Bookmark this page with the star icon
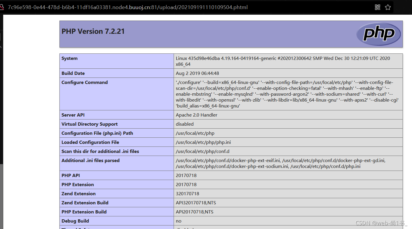The width and height of the screenshot is (412, 229). (388, 7)
